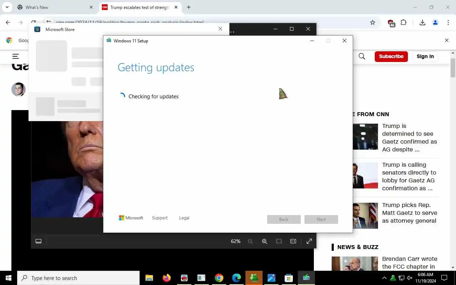Viewport: 456px width, 285px height.
Task: Open the network status tray icon
Action: click(x=401, y=278)
